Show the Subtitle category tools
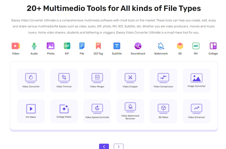This screenshot has width=226, height=149. pyautogui.click(x=117, y=48)
